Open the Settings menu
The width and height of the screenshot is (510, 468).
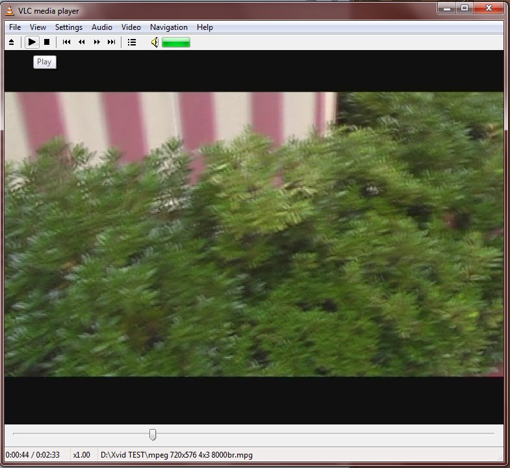[x=69, y=27]
